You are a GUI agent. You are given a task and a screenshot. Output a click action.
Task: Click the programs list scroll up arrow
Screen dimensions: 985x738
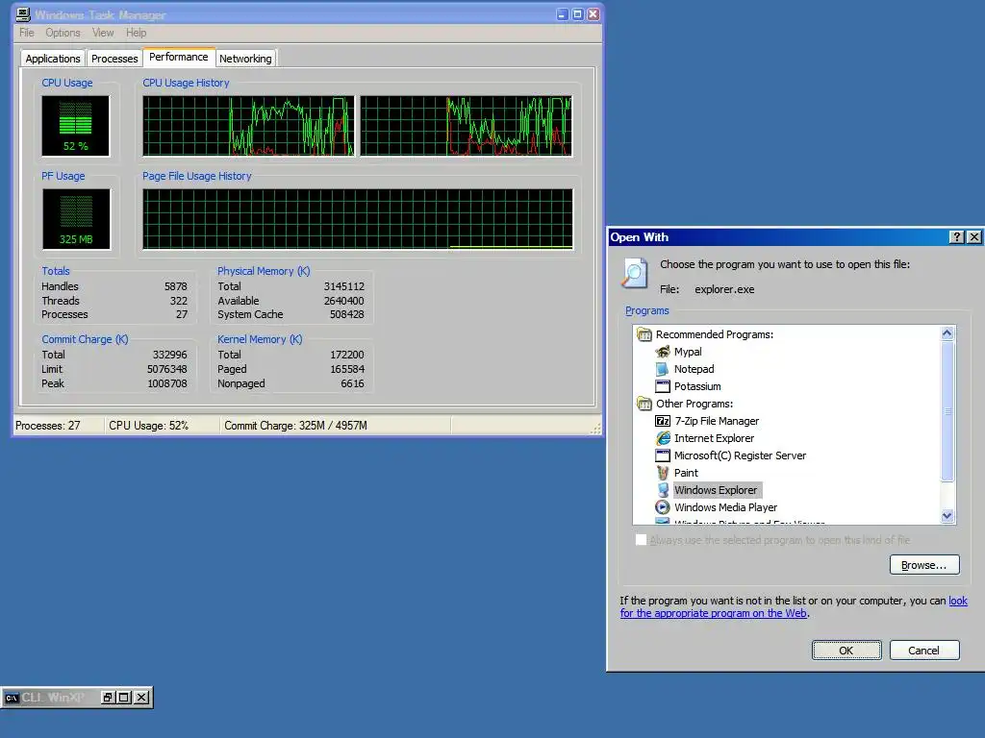947,333
